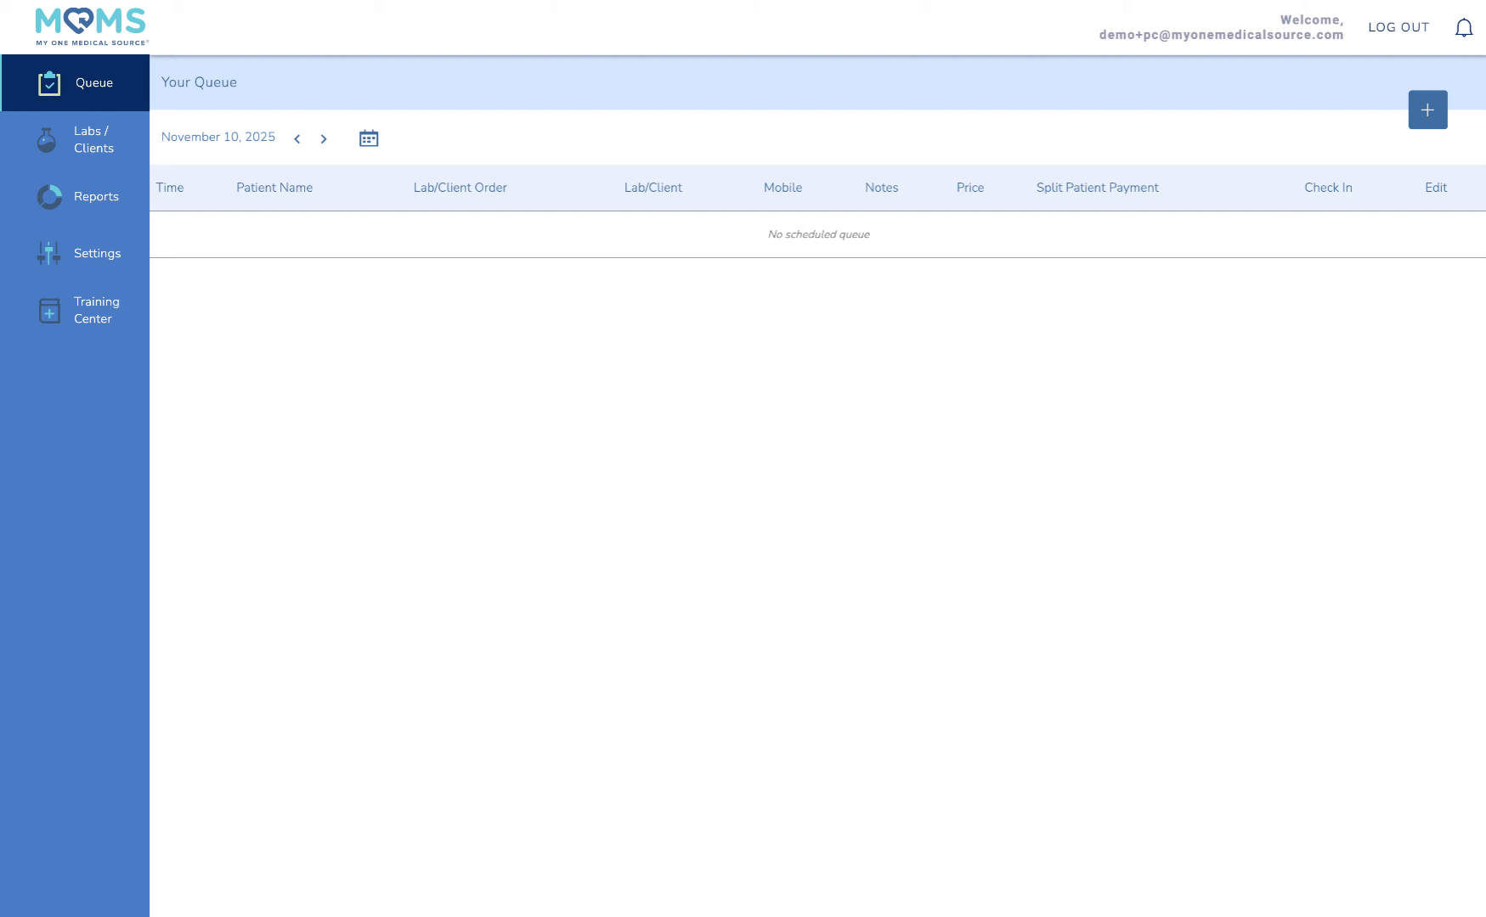Click the Queue clipboard icon in sidebar
This screenshot has width=1486, height=917.
(x=49, y=83)
